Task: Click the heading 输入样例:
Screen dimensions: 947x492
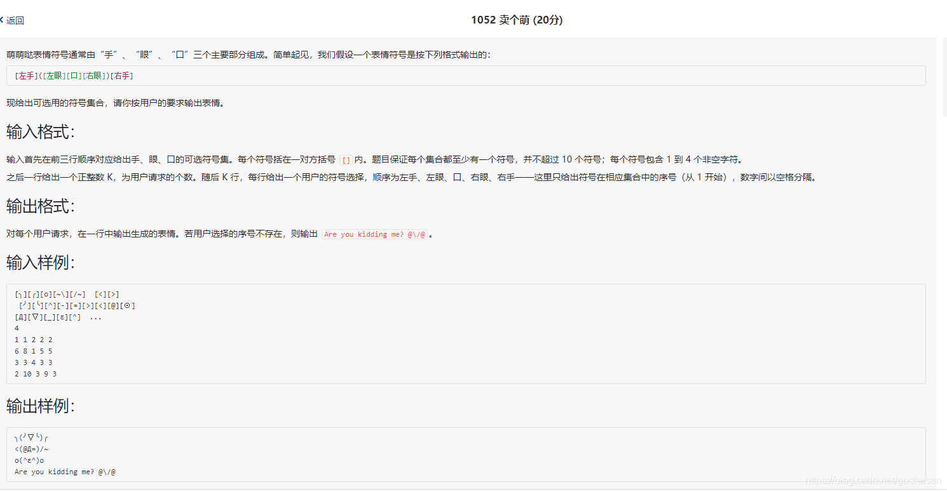Action: point(41,262)
